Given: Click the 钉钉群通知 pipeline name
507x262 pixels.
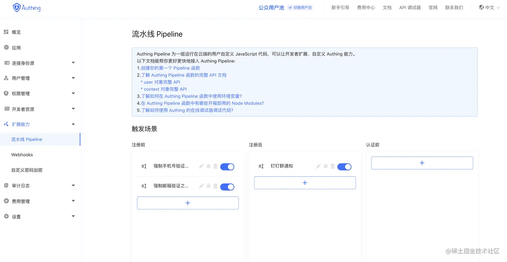Looking at the screenshot, I should pyautogui.click(x=282, y=166).
